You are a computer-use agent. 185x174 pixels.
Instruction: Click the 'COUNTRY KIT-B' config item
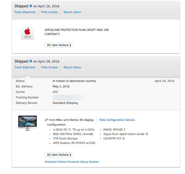[114, 138]
